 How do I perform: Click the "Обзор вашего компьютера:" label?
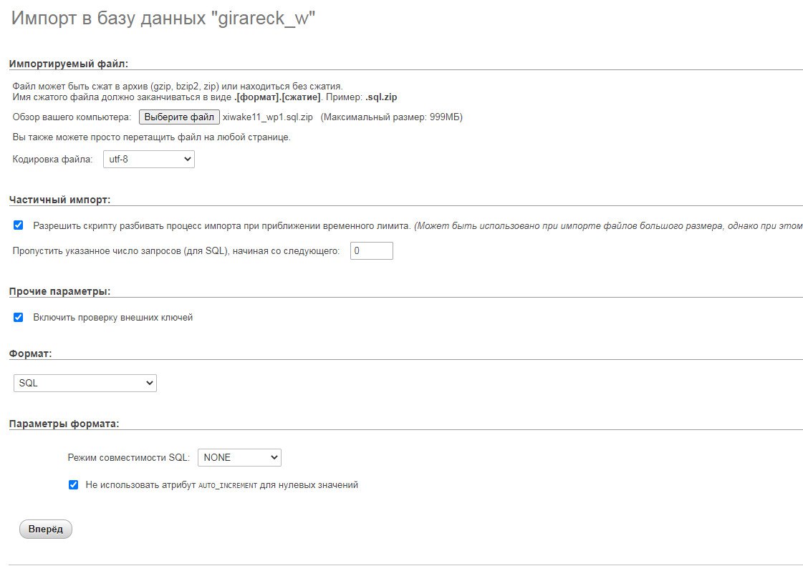(72, 117)
